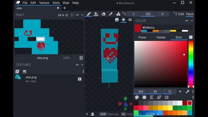This screenshot has height=117, width=208.
Task: Switch to Paint mode
Action: [x=189, y=14]
